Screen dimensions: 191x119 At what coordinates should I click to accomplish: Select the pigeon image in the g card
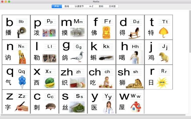pyautogui.click(x=77, y=57)
